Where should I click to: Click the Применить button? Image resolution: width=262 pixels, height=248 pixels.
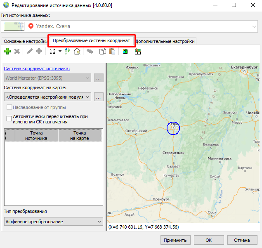pyautogui.click(x=175, y=240)
